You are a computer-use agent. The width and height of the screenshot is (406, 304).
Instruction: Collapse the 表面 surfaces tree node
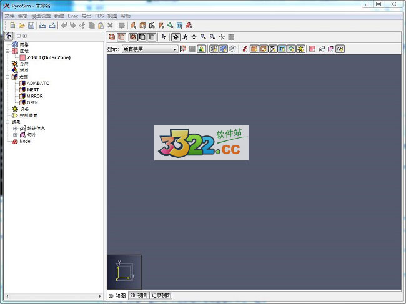coord(7,77)
